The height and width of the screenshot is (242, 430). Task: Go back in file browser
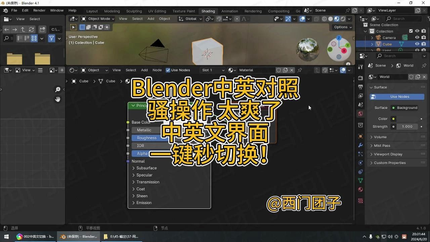(x=7, y=29)
